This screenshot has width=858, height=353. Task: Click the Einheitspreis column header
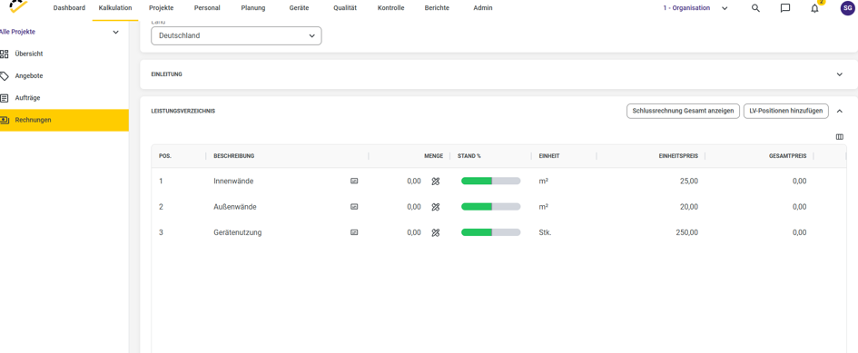[x=678, y=156]
